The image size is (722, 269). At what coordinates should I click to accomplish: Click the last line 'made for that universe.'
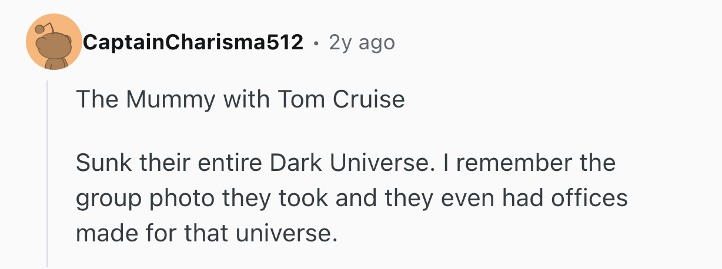[207, 234]
